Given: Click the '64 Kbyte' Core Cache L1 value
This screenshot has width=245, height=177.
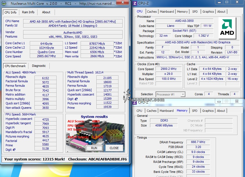Looking at the screenshot, I should pyautogui.click(x=46, y=43).
